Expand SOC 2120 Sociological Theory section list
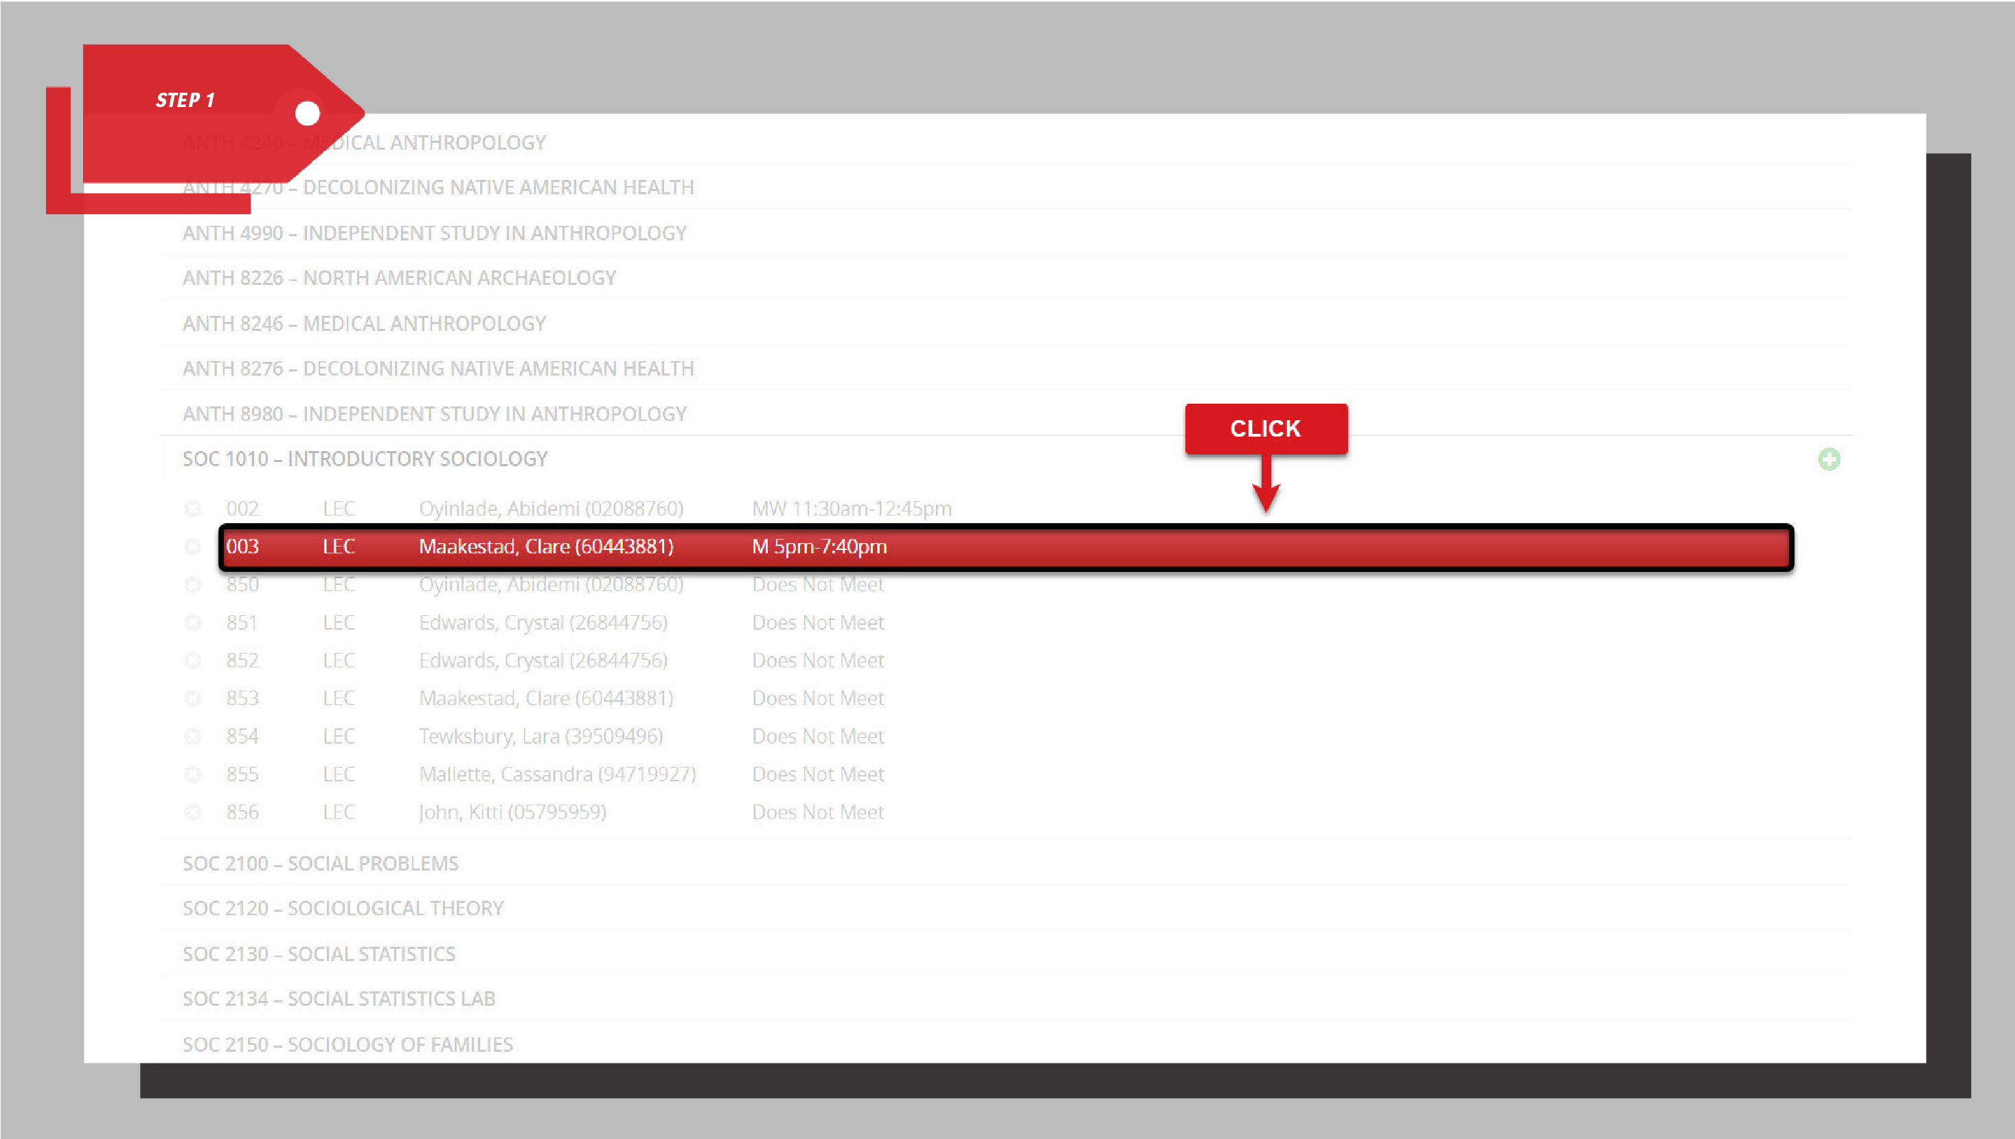The width and height of the screenshot is (2015, 1139). (x=343, y=908)
